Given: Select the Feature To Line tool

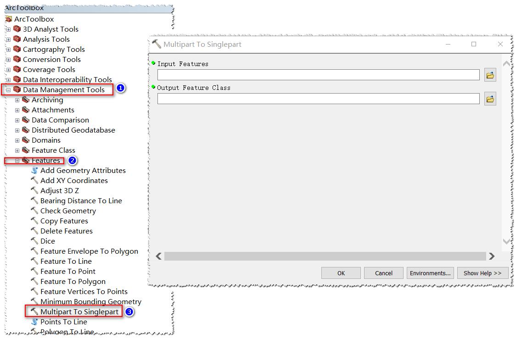Looking at the screenshot, I should 66,261.
